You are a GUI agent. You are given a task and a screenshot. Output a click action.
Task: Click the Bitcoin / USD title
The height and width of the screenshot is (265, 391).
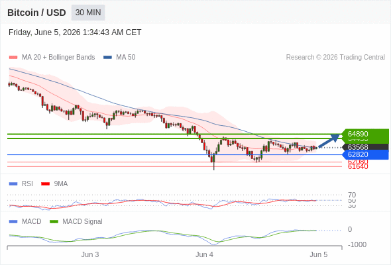point(36,13)
